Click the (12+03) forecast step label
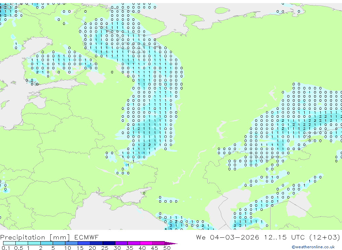Image resolution: width=342 pixels, height=250 pixels. [x=325, y=237]
